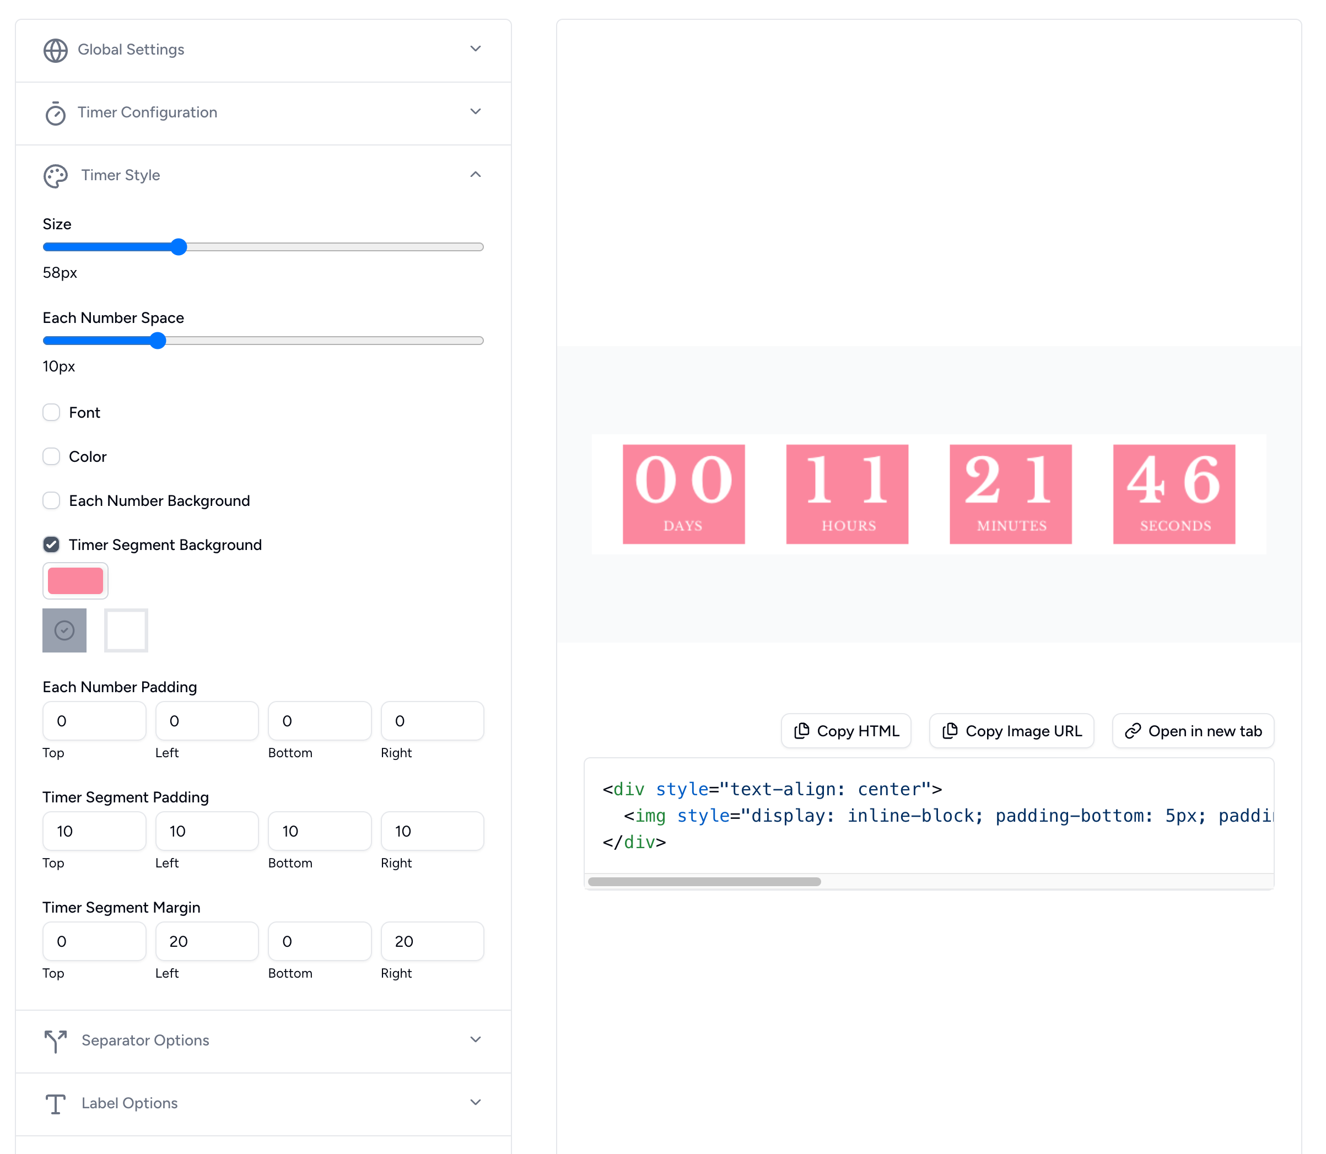The image size is (1326, 1154).
Task: Click the Separator Options branch icon
Action: tap(55, 1040)
